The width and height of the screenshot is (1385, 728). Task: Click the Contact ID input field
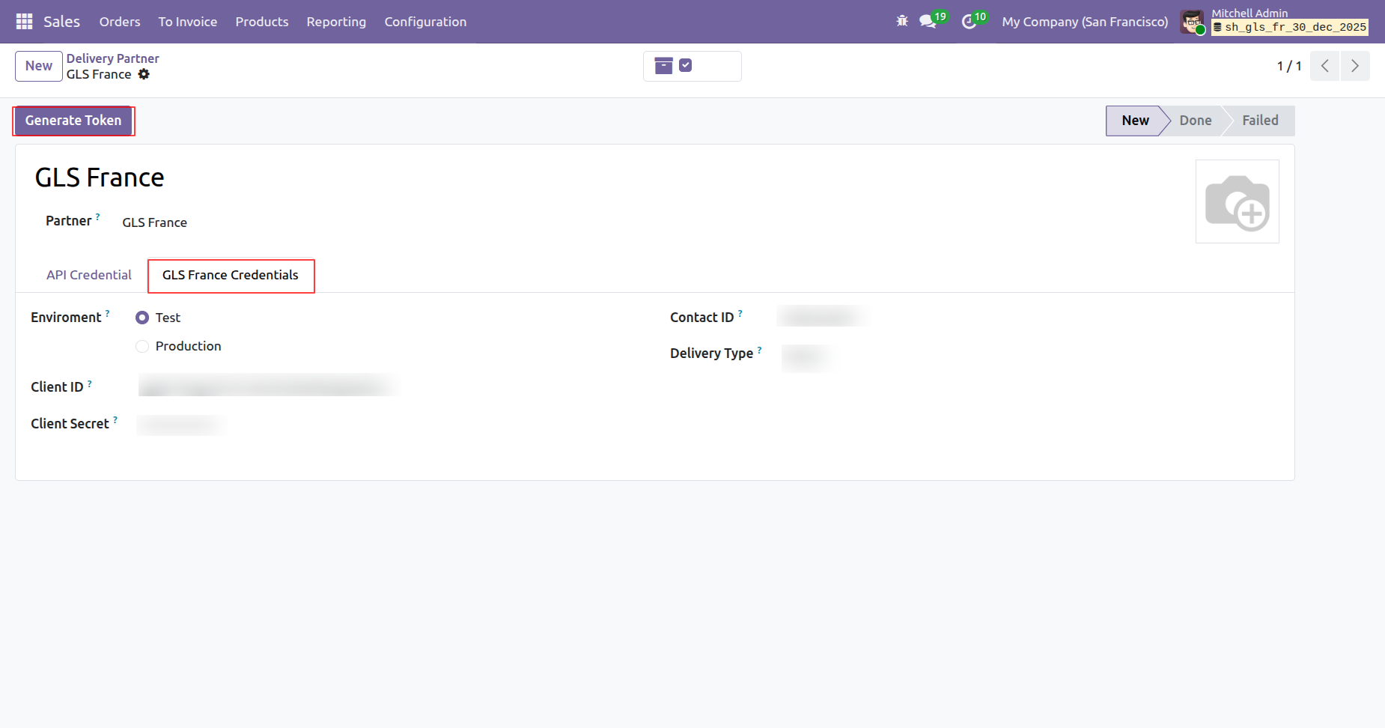point(822,316)
